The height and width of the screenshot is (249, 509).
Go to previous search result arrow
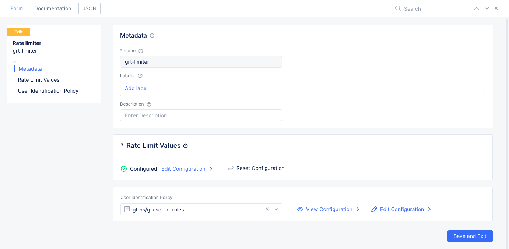pyautogui.click(x=477, y=8)
